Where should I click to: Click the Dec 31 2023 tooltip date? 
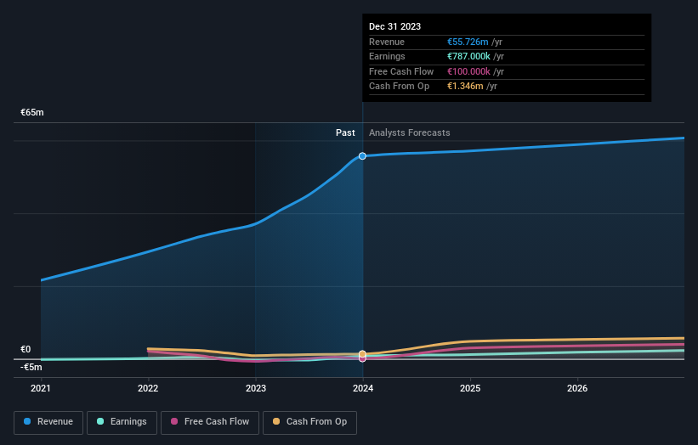(394, 26)
